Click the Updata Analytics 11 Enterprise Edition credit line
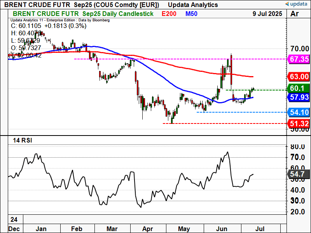Image resolution: width=311 pixels, height=233 pixels. click(60, 20)
